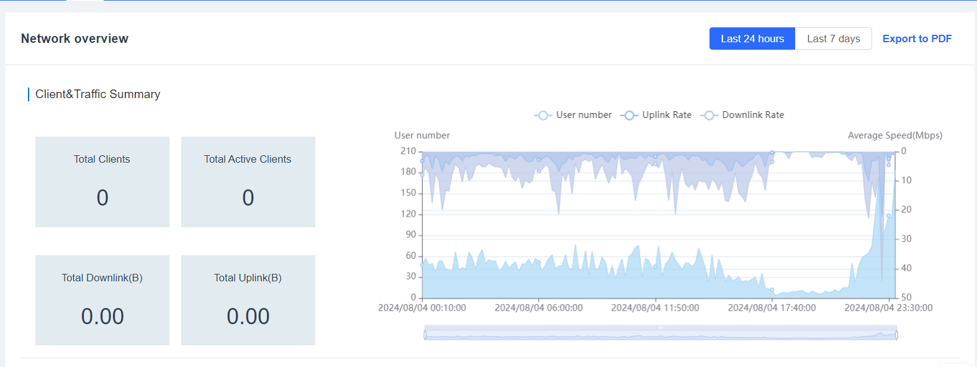Click the 2024/08/04 17:40:00 axis label
This screenshot has width=977, height=367.
[772, 308]
